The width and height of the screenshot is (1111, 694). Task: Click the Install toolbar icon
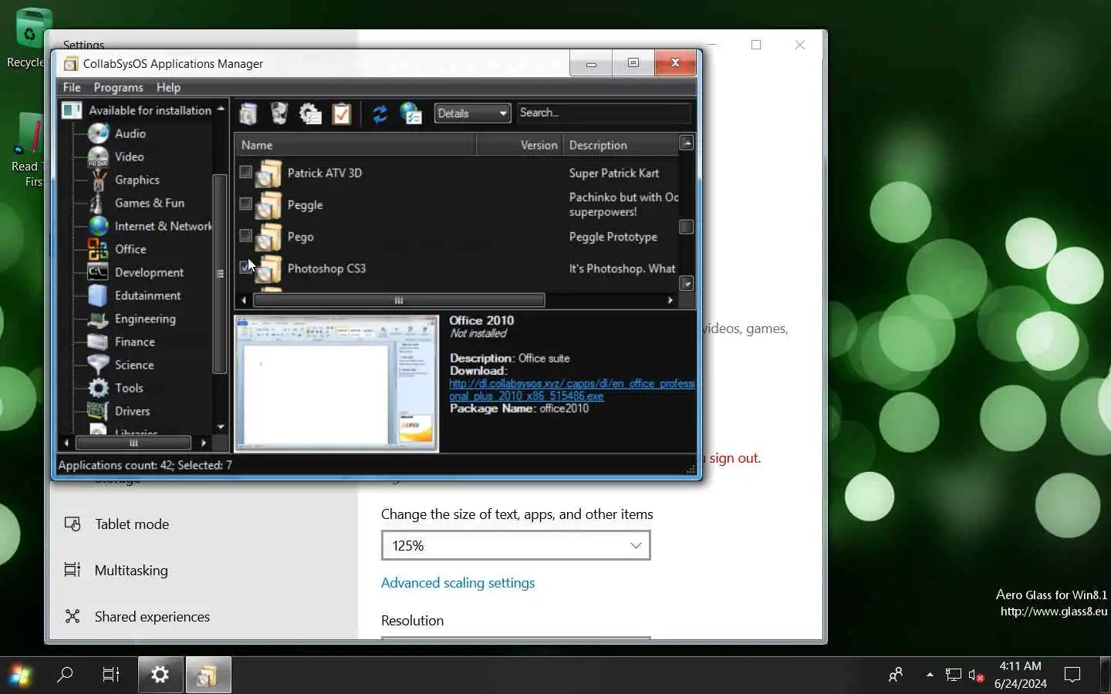pyautogui.click(x=248, y=114)
